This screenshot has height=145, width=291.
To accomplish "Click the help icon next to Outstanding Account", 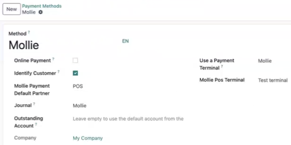I will 36,124.
